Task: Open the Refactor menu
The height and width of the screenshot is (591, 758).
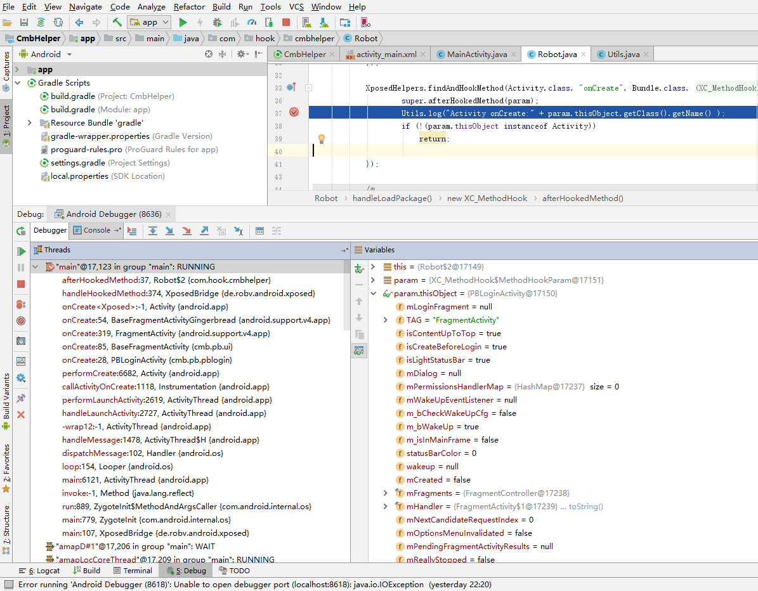Action: [189, 7]
